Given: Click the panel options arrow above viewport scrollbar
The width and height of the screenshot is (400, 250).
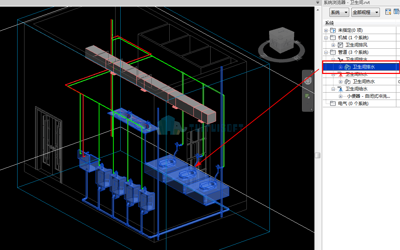Looking at the screenshot, I should 318,3.
